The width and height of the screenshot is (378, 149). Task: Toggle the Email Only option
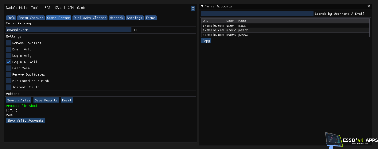coord(9,49)
